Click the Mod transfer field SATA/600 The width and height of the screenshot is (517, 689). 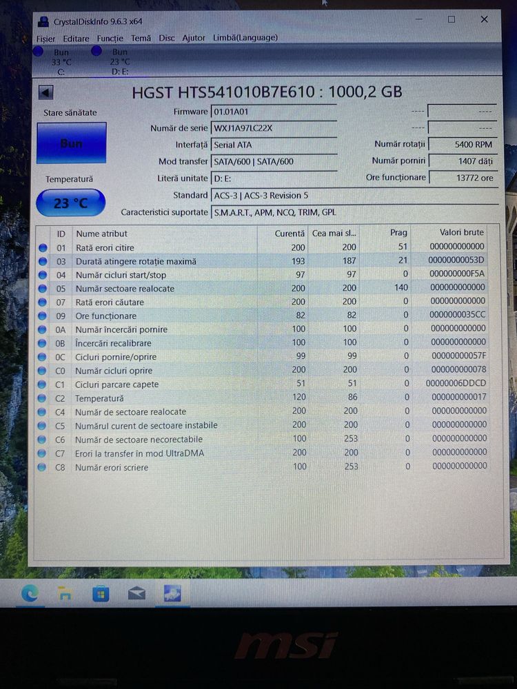[274, 161]
